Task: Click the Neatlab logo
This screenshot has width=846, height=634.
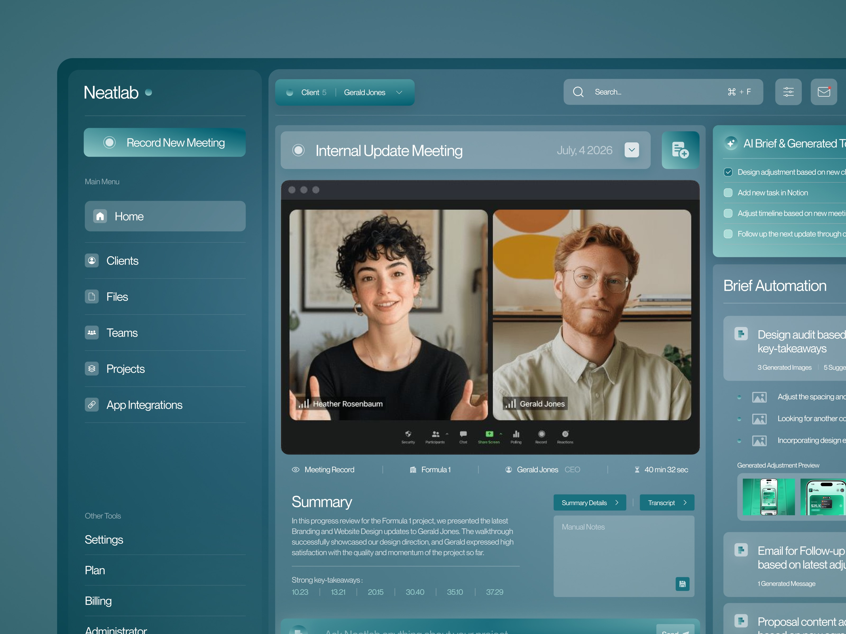Action: [x=118, y=92]
